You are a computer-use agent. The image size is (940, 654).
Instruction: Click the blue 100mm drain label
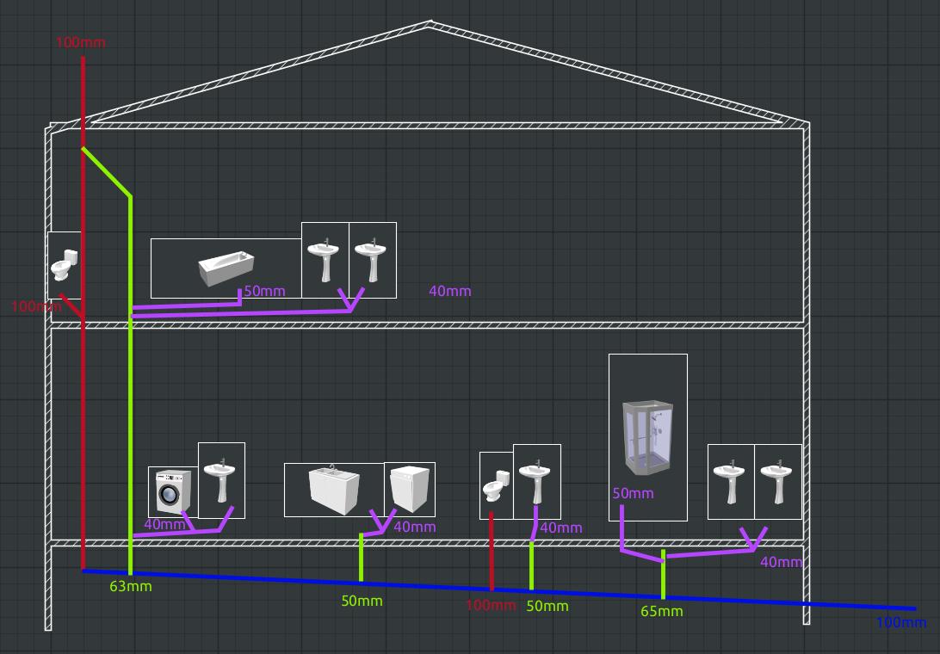coord(901,622)
